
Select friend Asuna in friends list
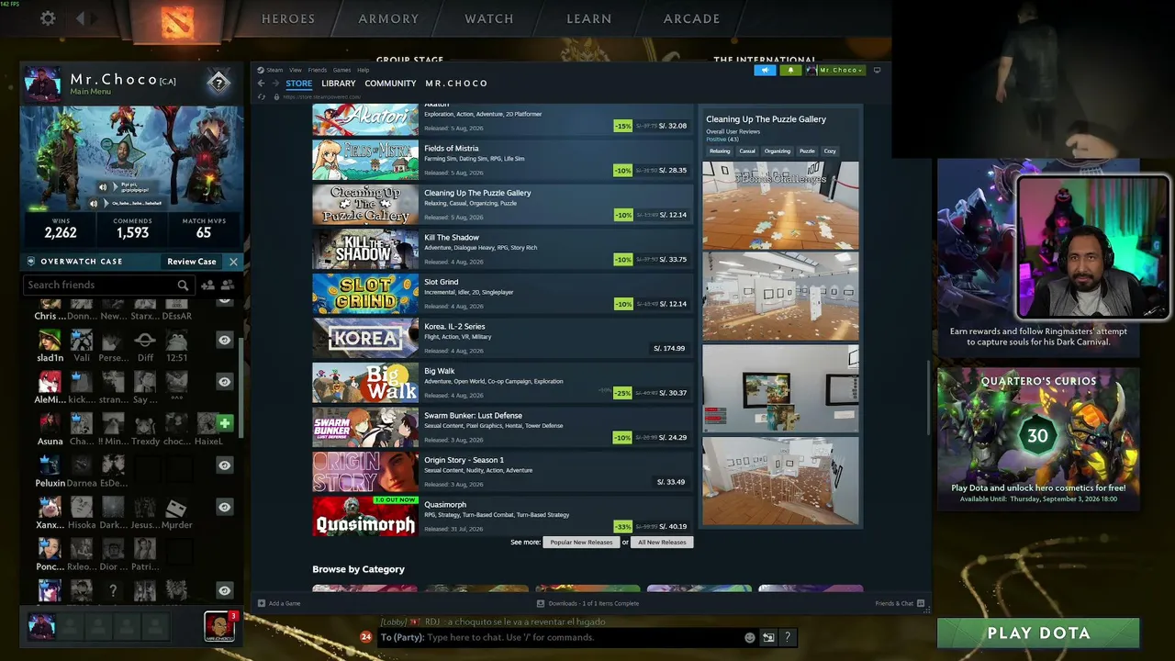tap(50, 429)
